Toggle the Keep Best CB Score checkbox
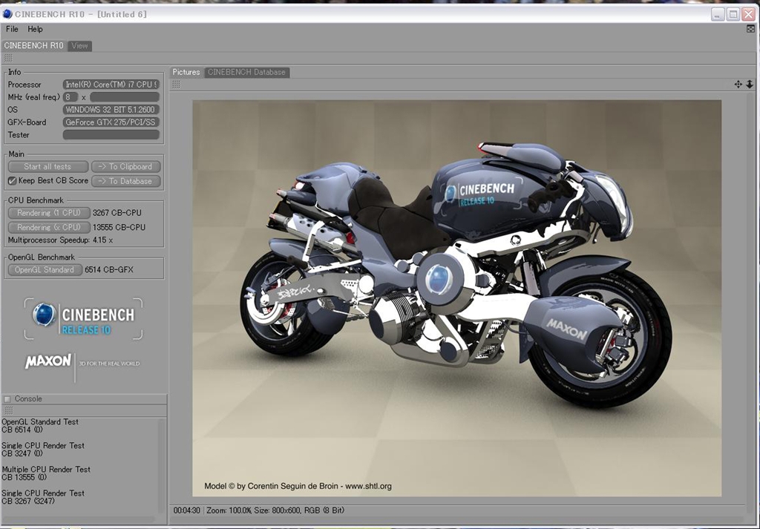This screenshot has width=760, height=529. pyautogui.click(x=12, y=181)
